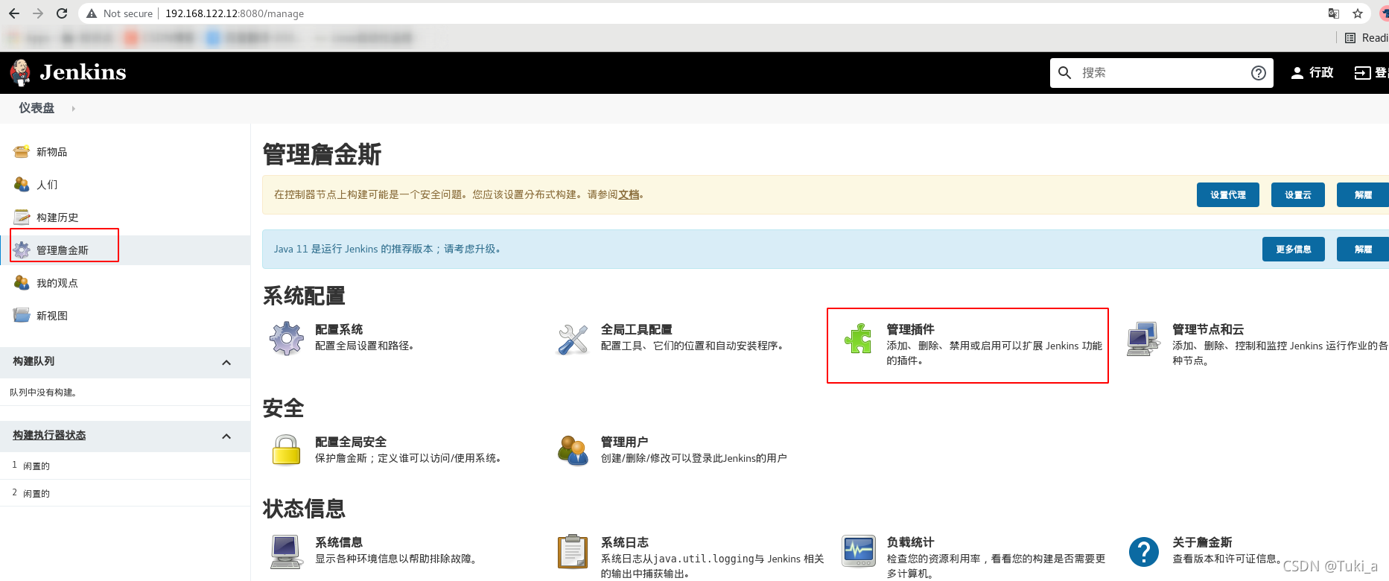
Task: Open the 关于詹金斯 title link
Action: (x=1202, y=542)
